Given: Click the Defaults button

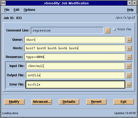Looking at the screenshot, I should 69,102.
